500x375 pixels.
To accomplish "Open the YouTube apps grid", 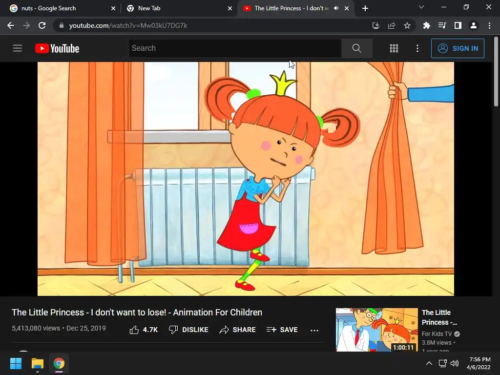I will pyautogui.click(x=394, y=48).
